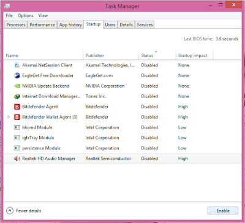Click the EagleGet.com publisher cell

click(99, 75)
